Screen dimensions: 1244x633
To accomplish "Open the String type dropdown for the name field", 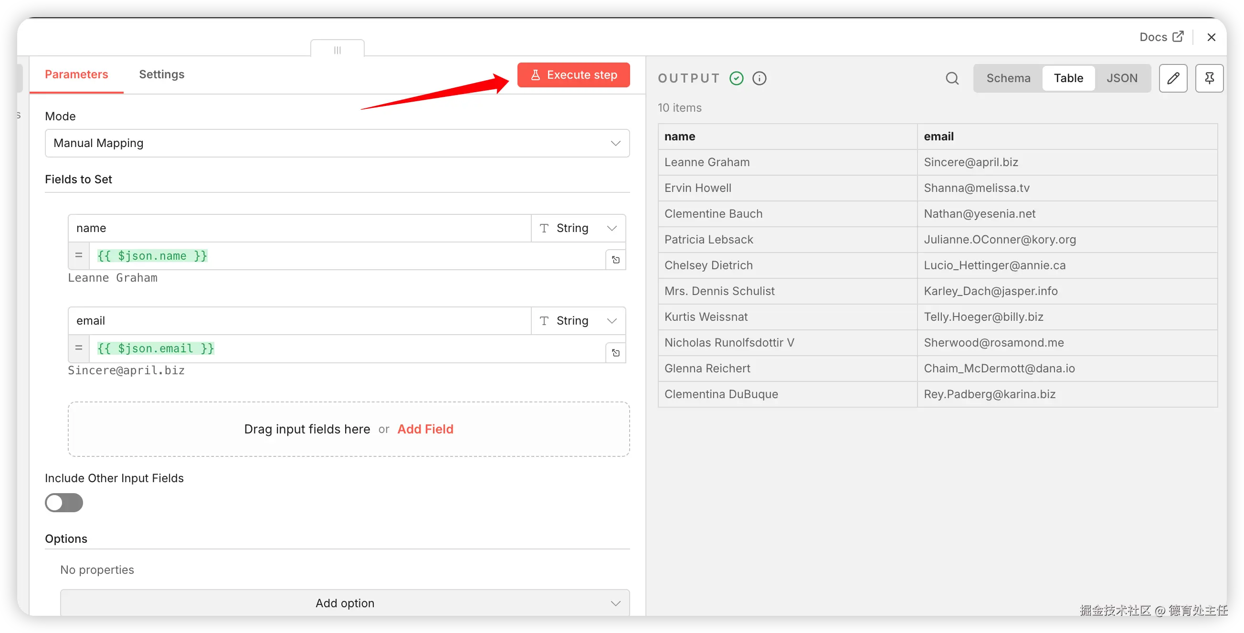I will (578, 228).
